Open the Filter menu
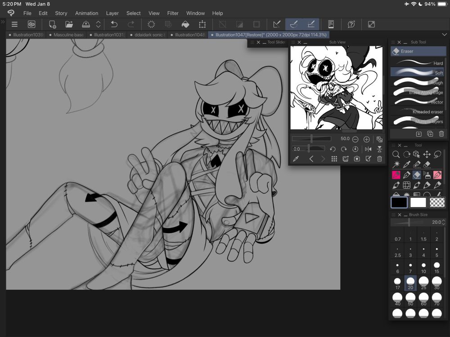This screenshot has width=450, height=337. pos(173,13)
